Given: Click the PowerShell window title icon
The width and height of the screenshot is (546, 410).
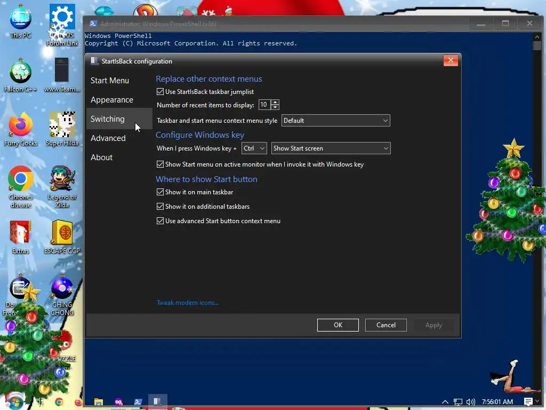Looking at the screenshot, I should 93,23.
